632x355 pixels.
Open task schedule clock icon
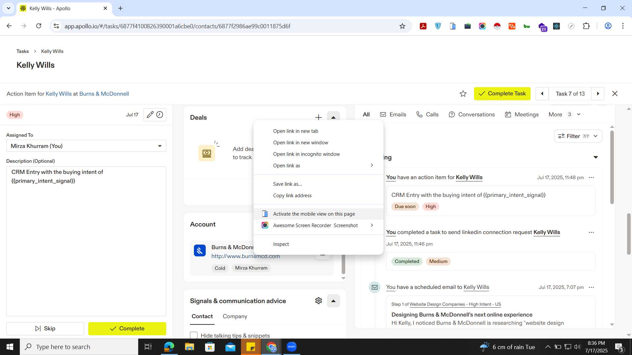coord(160,115)
